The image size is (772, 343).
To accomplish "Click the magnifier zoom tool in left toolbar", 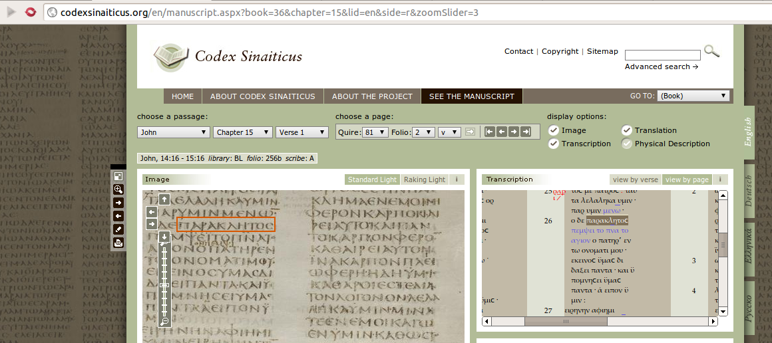I will 118,189.
